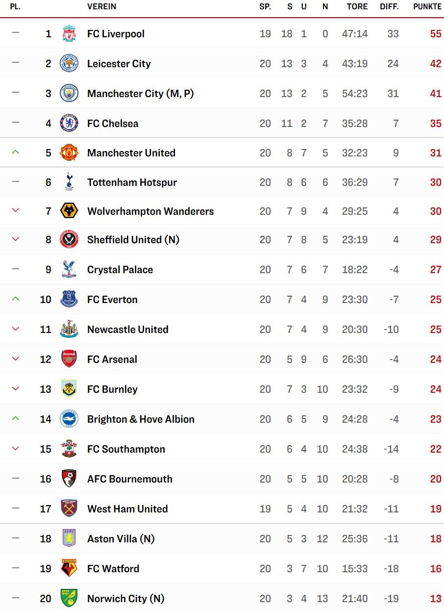Click the Norwich City canary badge
Image resolution: width=444 pixels, height=610 pixels.
[x=69, y=599]
